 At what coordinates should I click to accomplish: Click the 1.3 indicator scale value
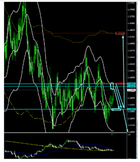coord(129,135)
